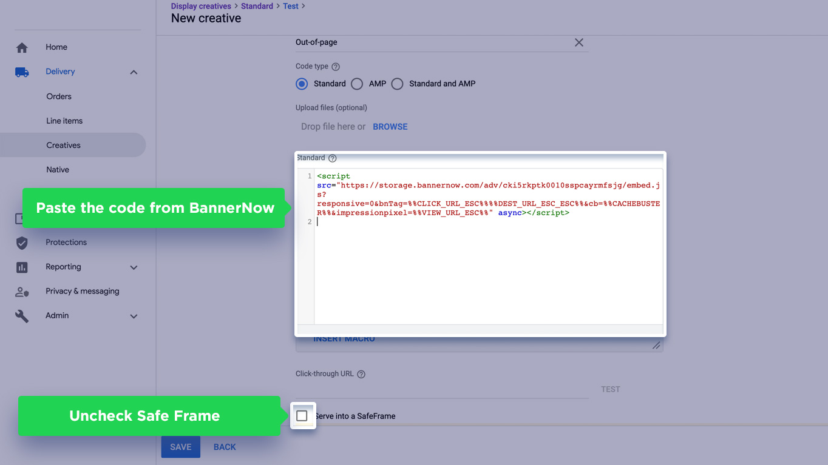
Task: Grab the code box resize handle
Action: pos(656,345)
